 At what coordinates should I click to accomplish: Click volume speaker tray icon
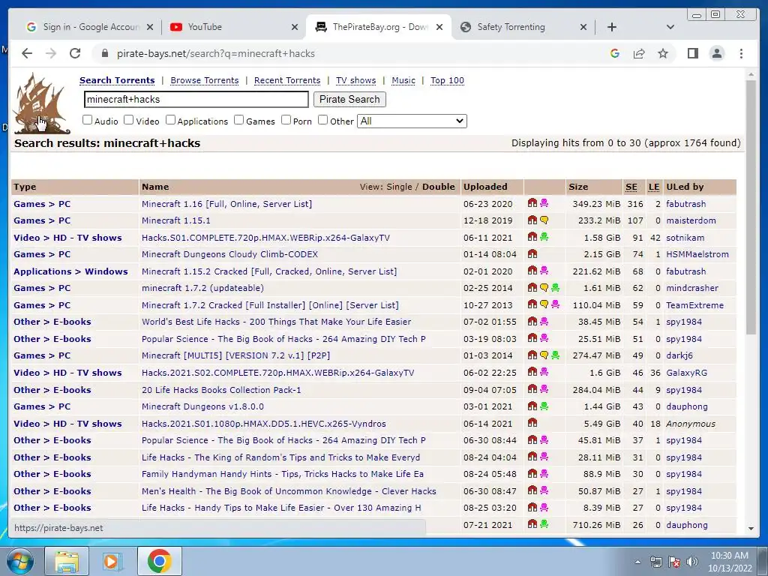691,562
